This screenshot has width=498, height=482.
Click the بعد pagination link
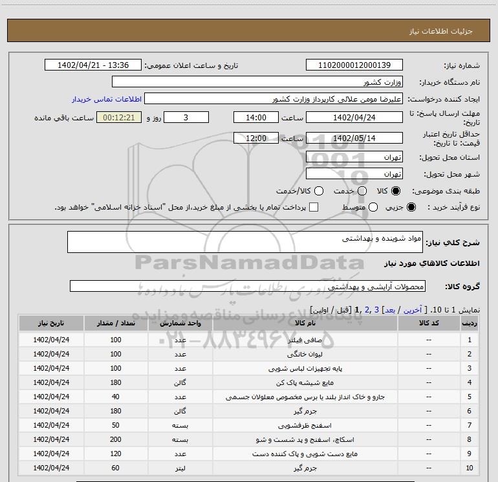coord(390,310)
